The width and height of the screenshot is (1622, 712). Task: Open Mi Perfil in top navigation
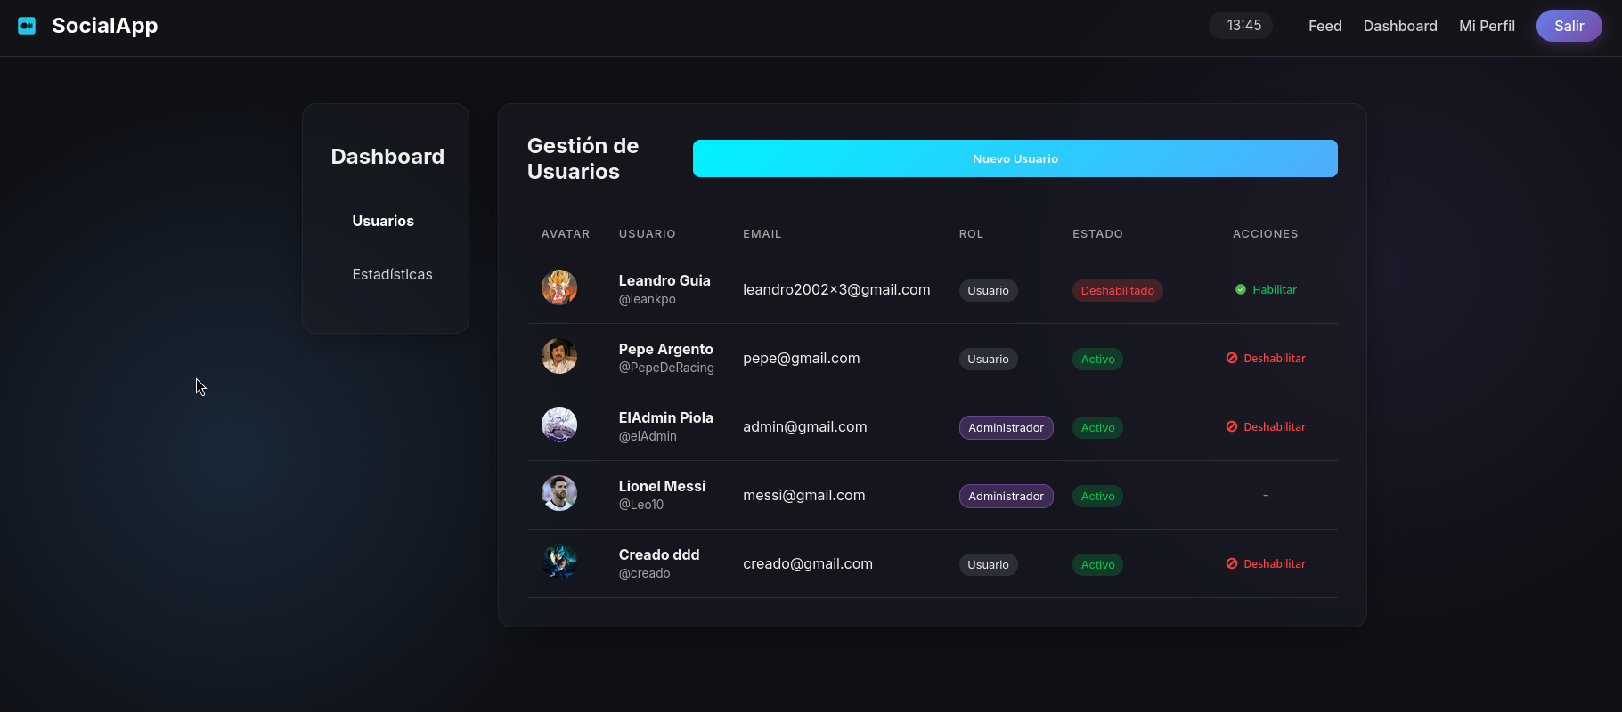click(1487, 26)
